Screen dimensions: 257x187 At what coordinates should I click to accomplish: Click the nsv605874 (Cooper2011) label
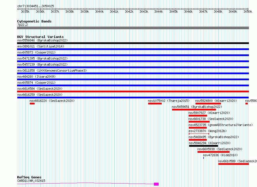click(x=36, y=83)
